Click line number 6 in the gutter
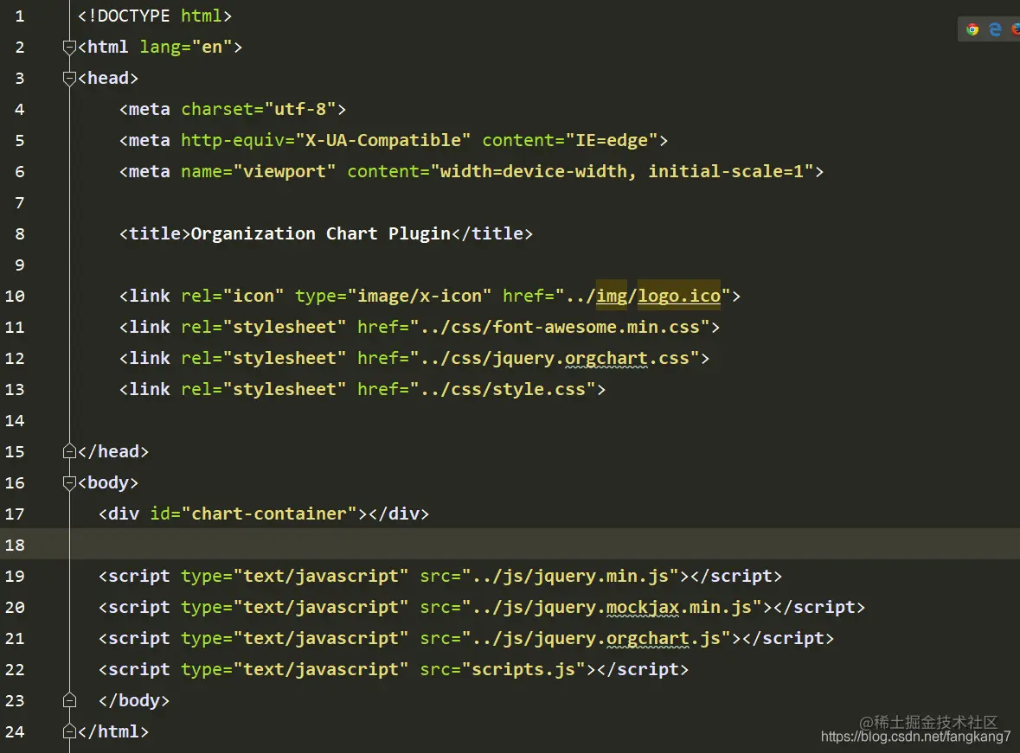The image size is (1020, 753). pyautogui.click(x=20, y=172)
